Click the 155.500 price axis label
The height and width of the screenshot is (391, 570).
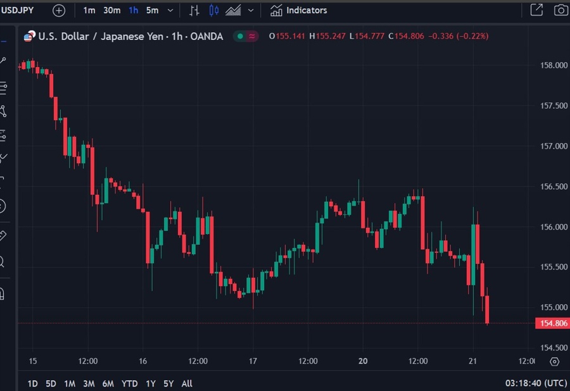tap(554, 267)
